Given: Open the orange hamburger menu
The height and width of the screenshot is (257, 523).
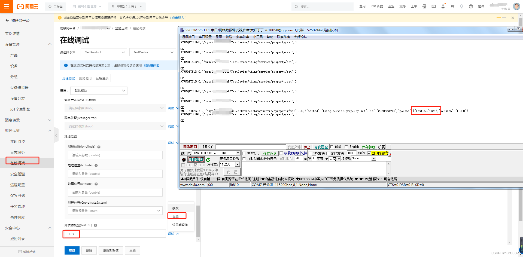Looking at the screenshot, I should 7,7.
